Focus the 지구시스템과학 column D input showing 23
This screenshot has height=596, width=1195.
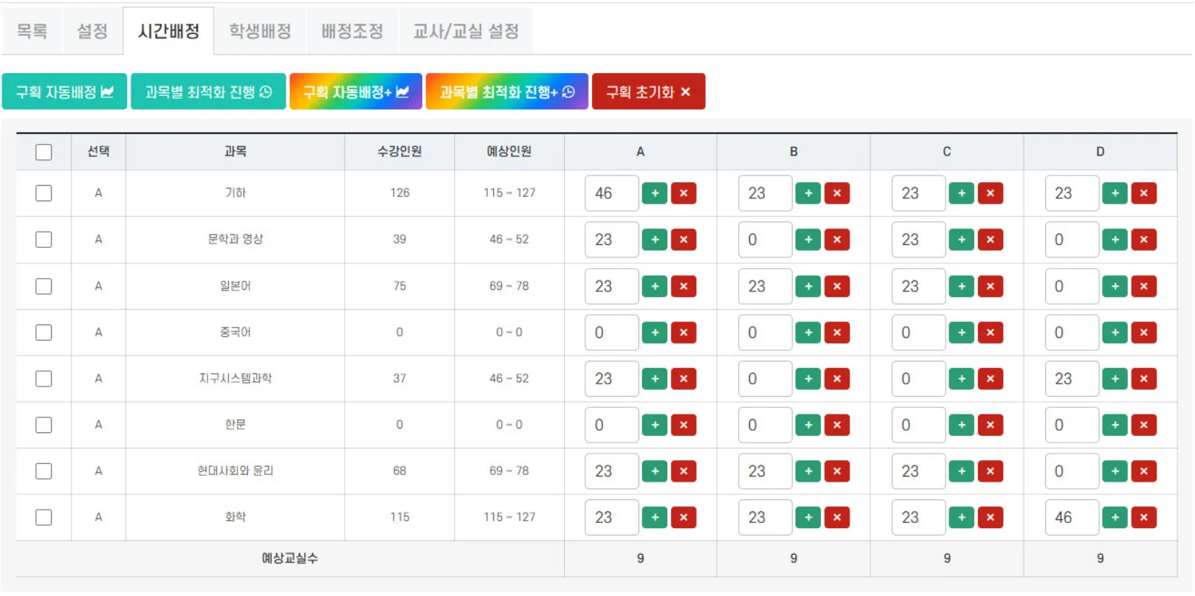(1072, 378)
